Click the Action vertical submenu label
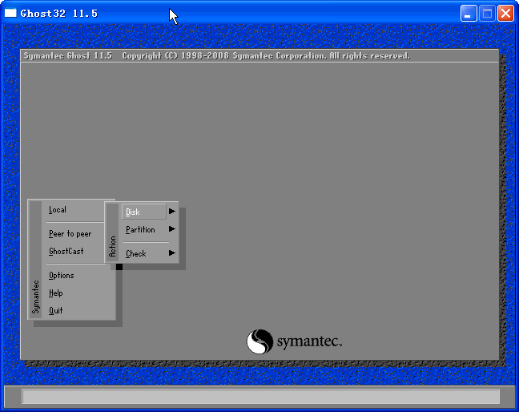 pos(113,246)
